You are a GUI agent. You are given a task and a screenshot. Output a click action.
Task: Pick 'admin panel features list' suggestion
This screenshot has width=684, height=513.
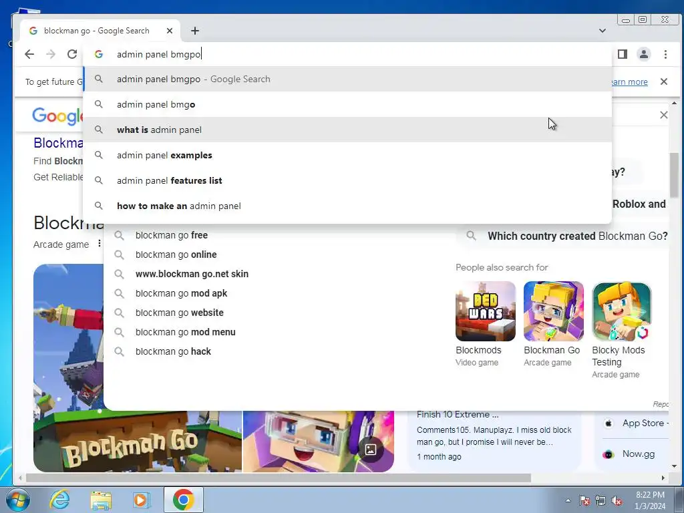coord(347,180)
